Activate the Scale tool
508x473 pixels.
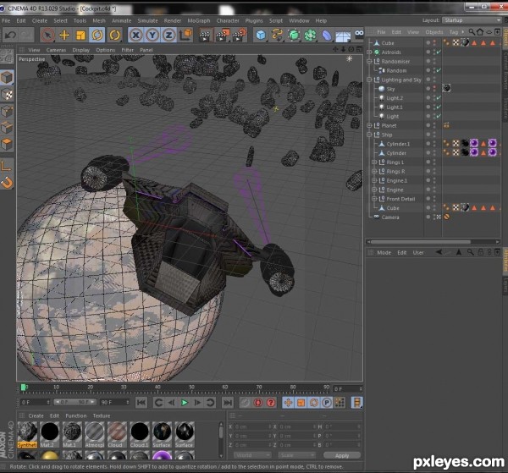coord(80,35)
